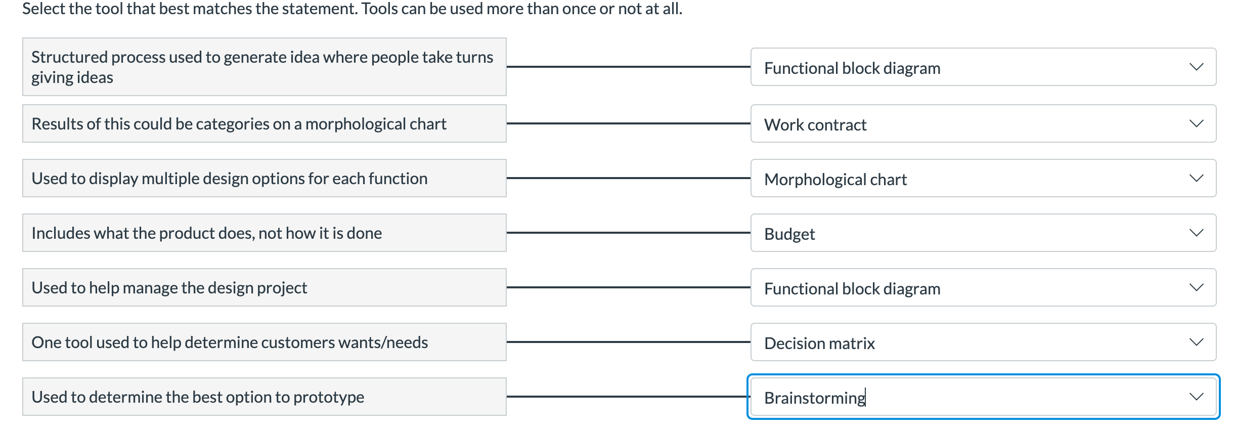The image size is (1234, 429).
Task: Click the chevron arrow on the Decision matrix dropdown
Action: coord(1196,342)
